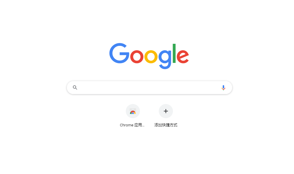Click the "添加快捷方式" text label
Viewport: 294px width, 174px height.
tap(166, 125)
